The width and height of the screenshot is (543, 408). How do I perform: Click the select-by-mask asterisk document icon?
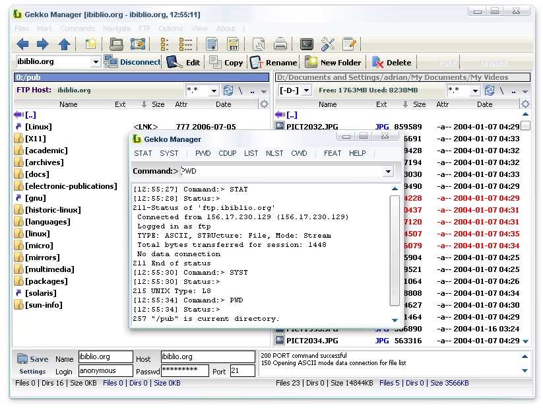pos(212,44)
